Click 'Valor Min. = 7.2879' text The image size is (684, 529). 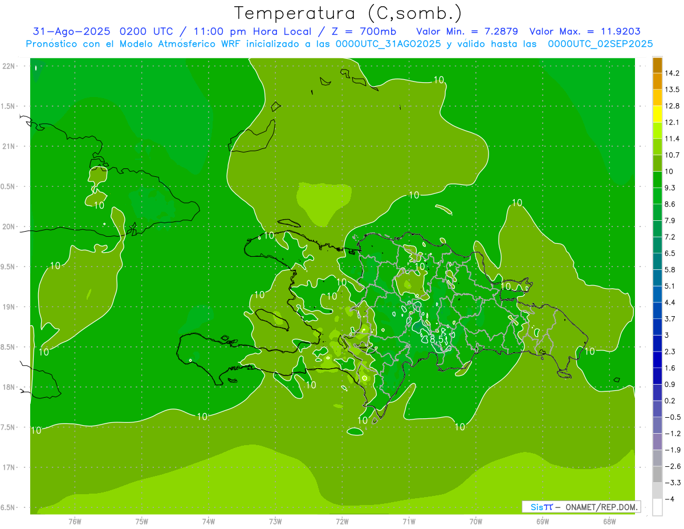[x=467, y=31]
